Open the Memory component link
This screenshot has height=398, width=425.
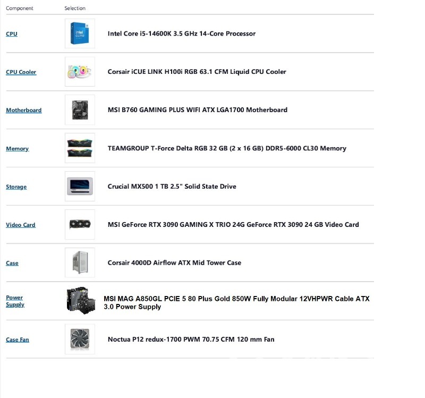pos(18,149)
